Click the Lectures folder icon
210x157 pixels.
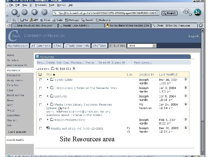[x=52, y=96]
